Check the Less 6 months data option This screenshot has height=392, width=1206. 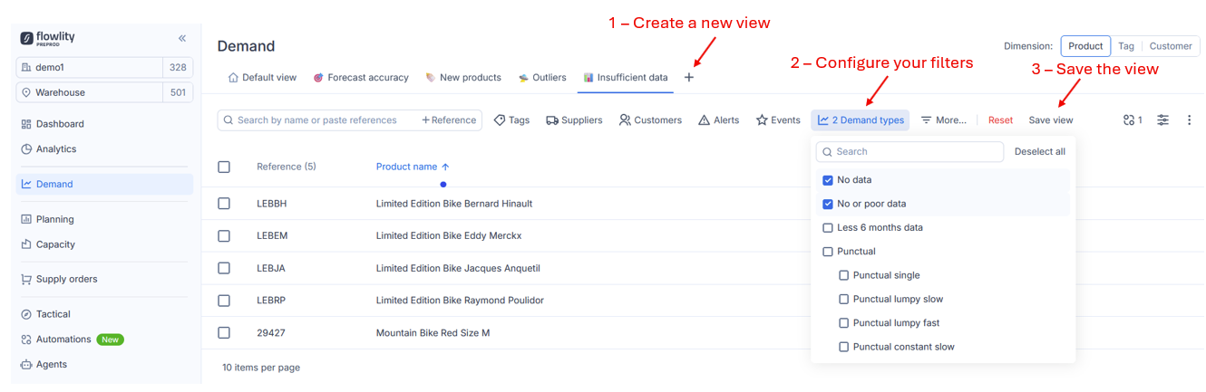(828, 228)
